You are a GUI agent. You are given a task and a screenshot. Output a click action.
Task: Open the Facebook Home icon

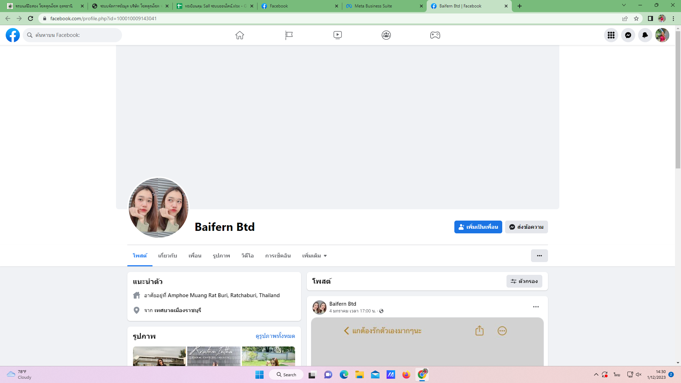point(240,35)
